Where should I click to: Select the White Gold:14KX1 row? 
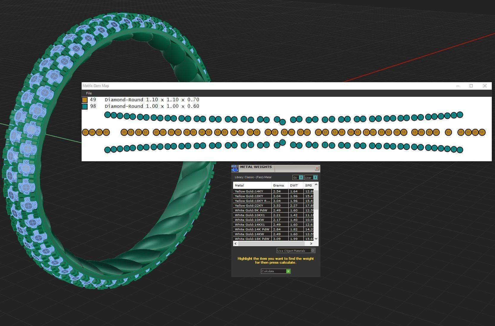(273, 224)
